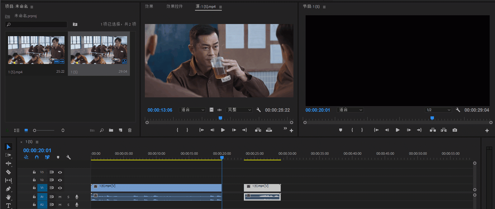This screenshot has height=209, width=495.
Task: Step back one frame in source monitor
Action: [212, 130]
